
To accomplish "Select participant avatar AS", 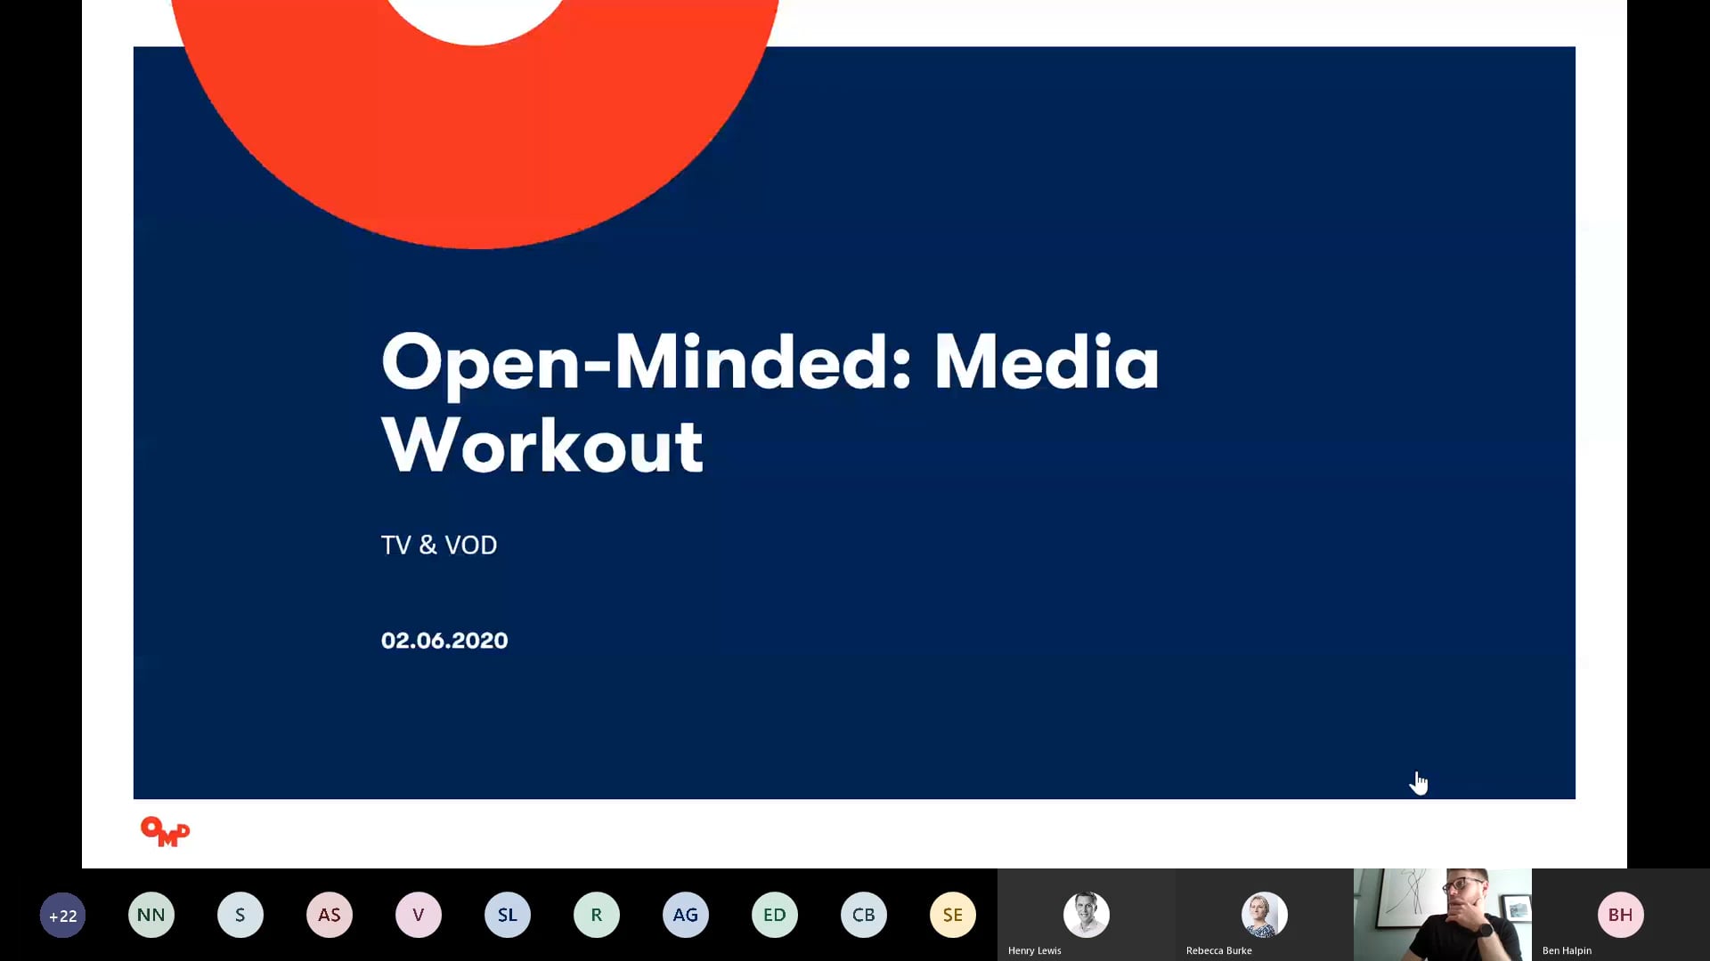I will (x=330, y=915).
